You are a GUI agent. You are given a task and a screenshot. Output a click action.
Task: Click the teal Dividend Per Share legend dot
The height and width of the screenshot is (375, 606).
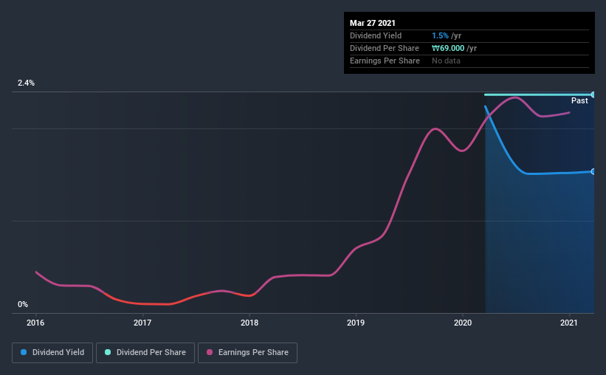pyautogui.click(x=108, y=352)
